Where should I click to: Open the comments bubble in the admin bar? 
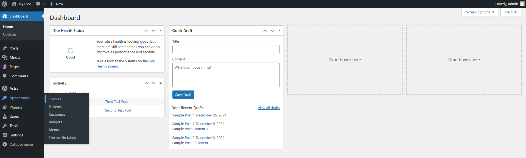38,4
